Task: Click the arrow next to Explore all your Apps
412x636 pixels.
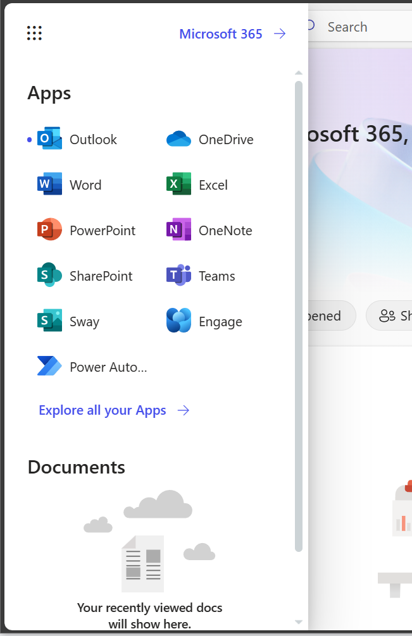Action: 184,410
